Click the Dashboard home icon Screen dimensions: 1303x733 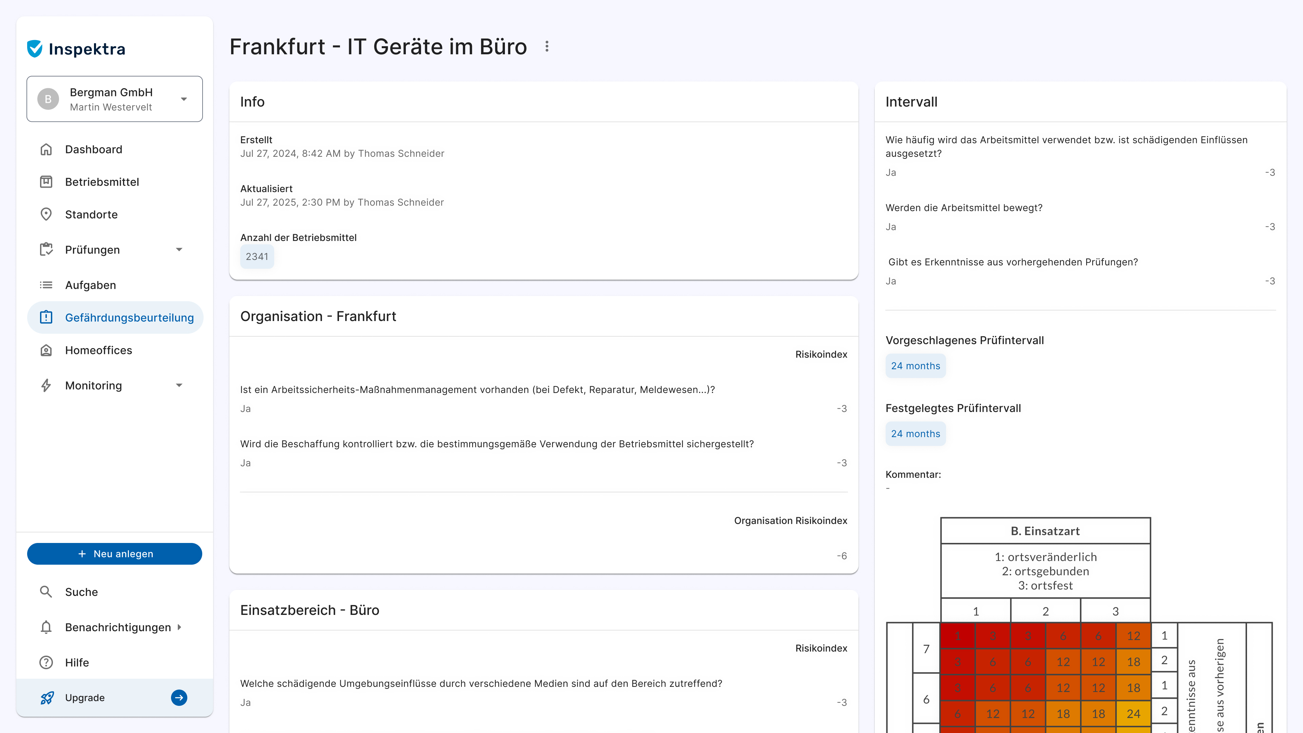pyautogui.click(x=46, y=149)
